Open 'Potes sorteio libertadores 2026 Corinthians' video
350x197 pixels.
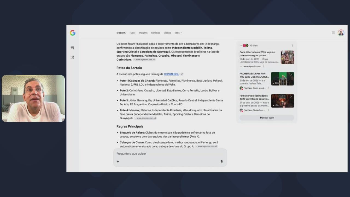[x=254, y=97]
